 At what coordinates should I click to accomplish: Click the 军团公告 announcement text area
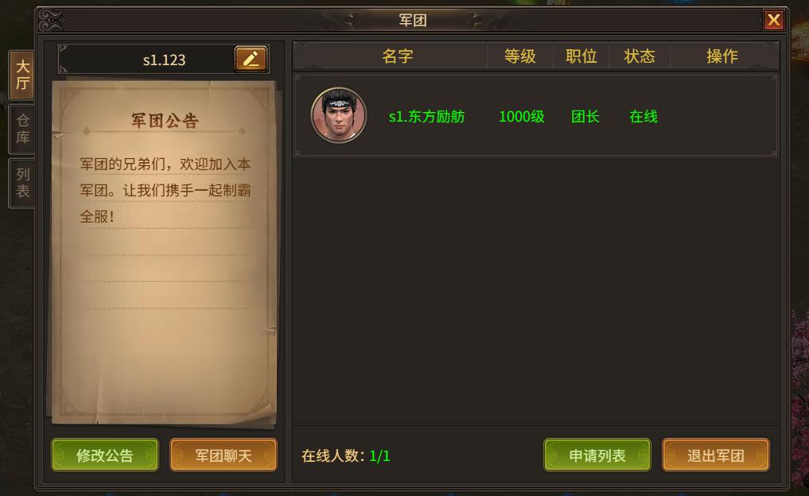tap(165, 190)
